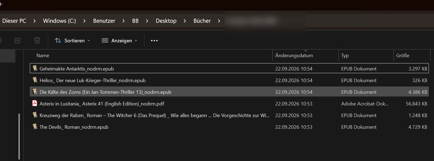Expand chevron after Desktop
Image resolution: width=434 pixels, height=161 pixels.
(x=185, y=21)
